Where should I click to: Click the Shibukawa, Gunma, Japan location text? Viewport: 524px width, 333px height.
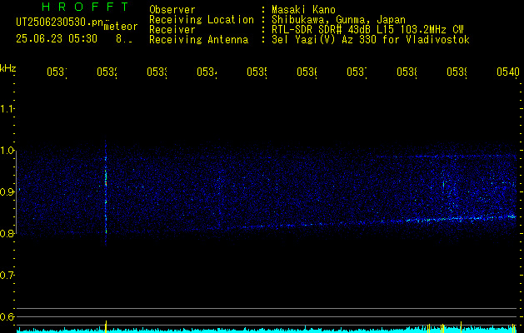(338, 20)
